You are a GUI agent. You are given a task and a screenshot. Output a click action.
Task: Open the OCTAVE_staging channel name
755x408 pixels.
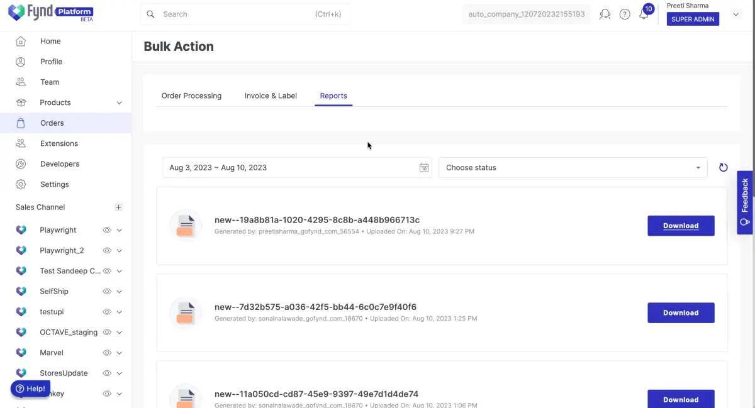tap(69, 332)
